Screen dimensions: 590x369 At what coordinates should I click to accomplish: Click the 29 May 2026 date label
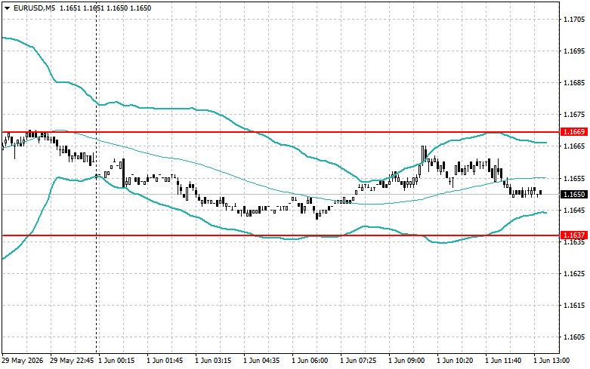point(23,361)
